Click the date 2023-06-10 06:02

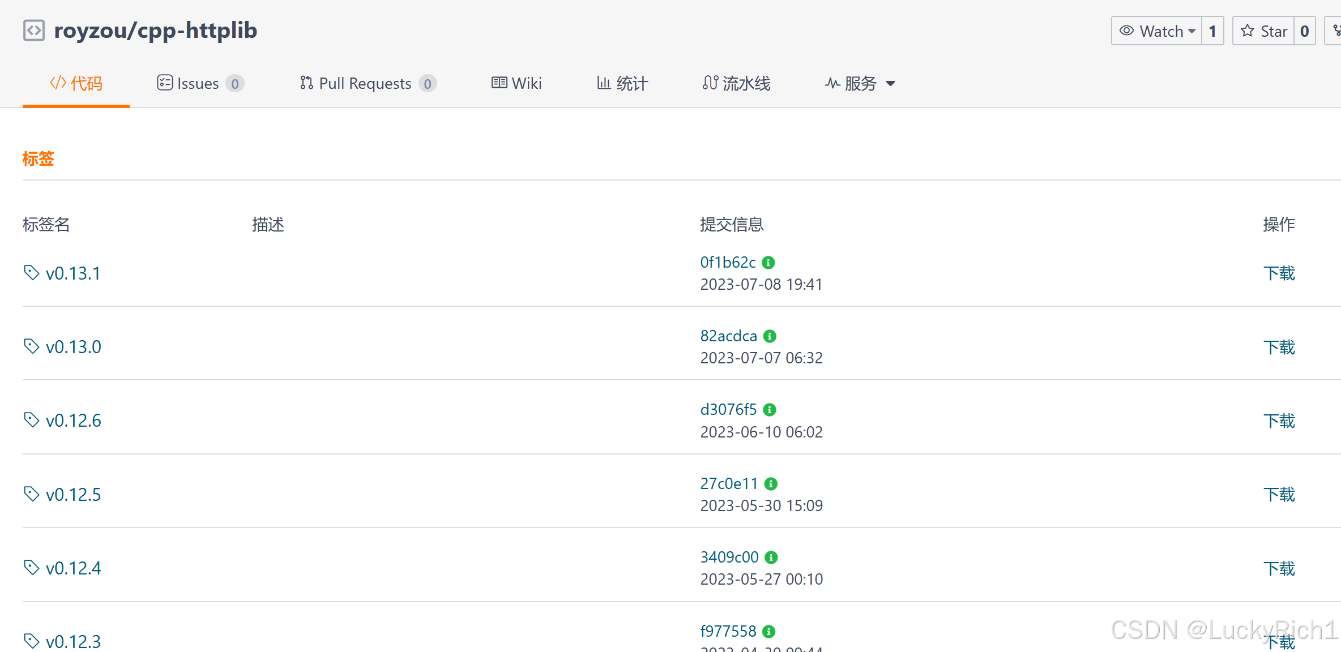click(x=762, y=432)
